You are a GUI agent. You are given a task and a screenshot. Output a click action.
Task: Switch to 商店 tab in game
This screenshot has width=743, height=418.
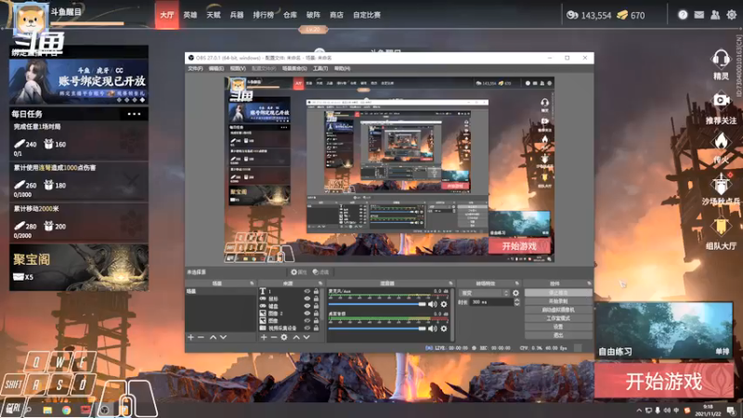[336, 15]
